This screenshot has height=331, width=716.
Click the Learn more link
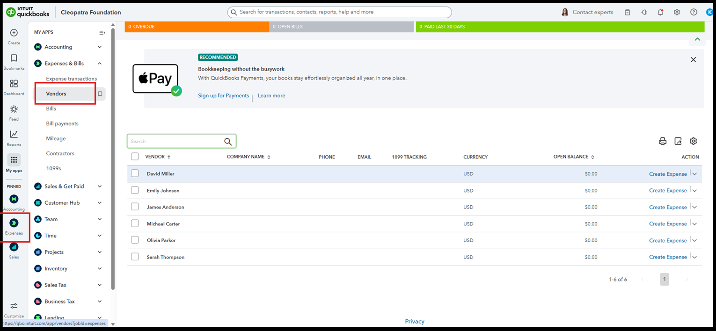[x=271, y=95]
